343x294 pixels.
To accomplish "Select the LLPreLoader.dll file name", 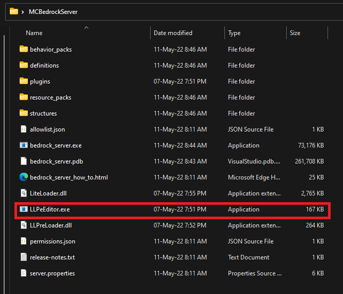I will pos(51,225).
